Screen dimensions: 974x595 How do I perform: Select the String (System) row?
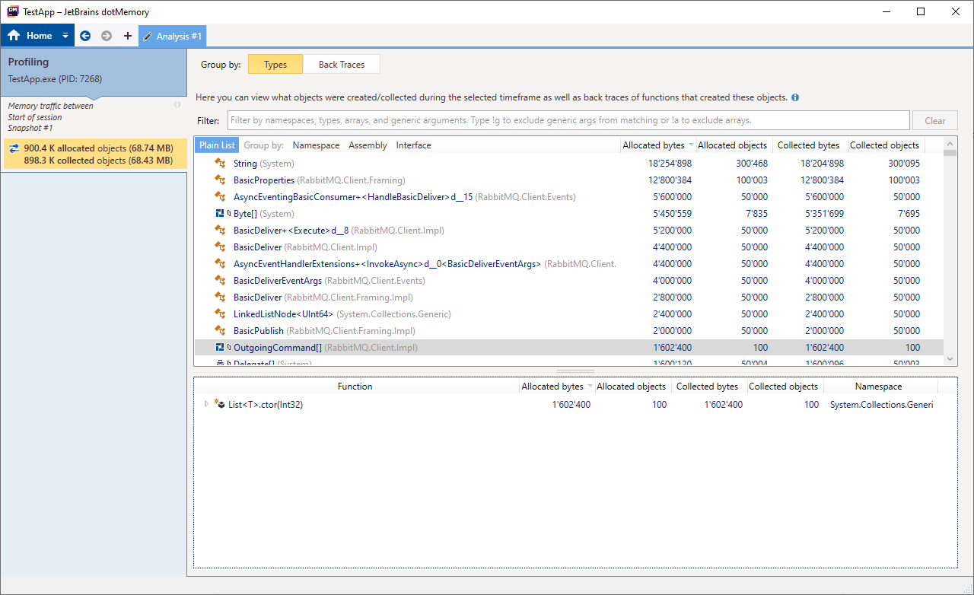click(x=569, y=164)
